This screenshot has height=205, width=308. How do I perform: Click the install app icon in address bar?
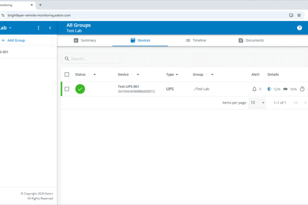pyautogui.click(x=291, y=15)
